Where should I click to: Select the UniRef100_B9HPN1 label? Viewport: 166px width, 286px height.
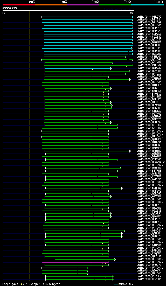149,188
